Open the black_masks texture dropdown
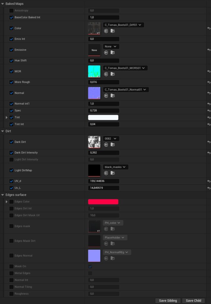This screenshot has height=304, width=211. [x=116, y=167]
